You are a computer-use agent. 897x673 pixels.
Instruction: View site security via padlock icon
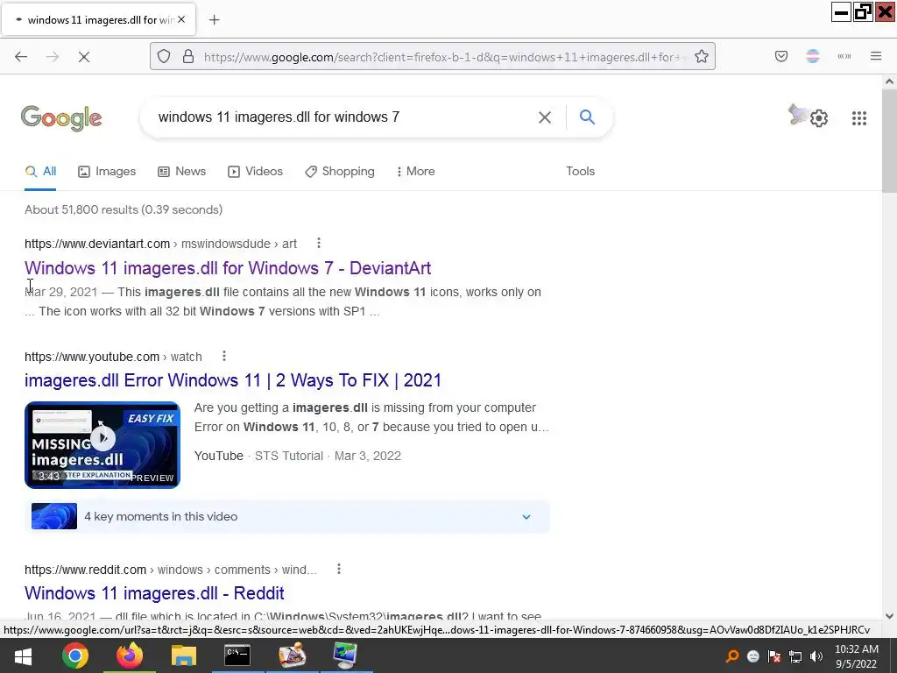tap(188, 57)
